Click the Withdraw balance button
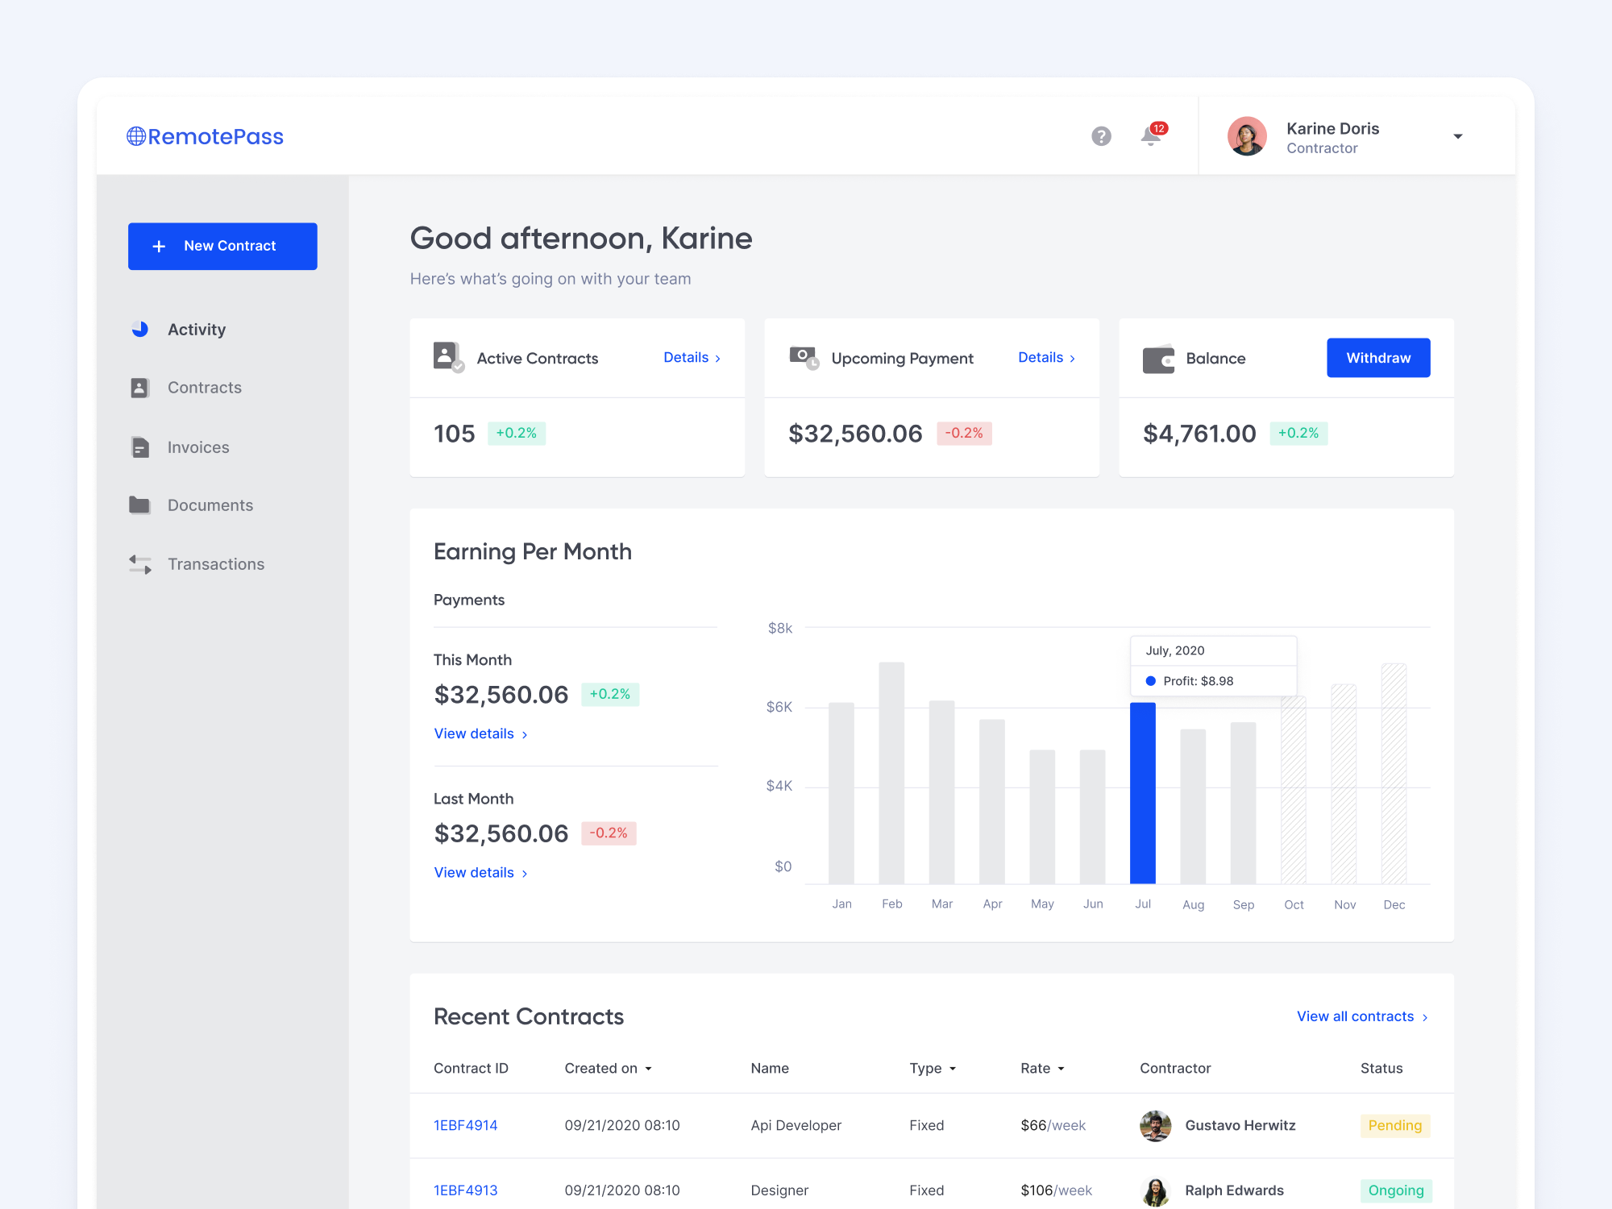Image resolution: width=1612 pixels, height=1209 pixels. pos(1377,358)
